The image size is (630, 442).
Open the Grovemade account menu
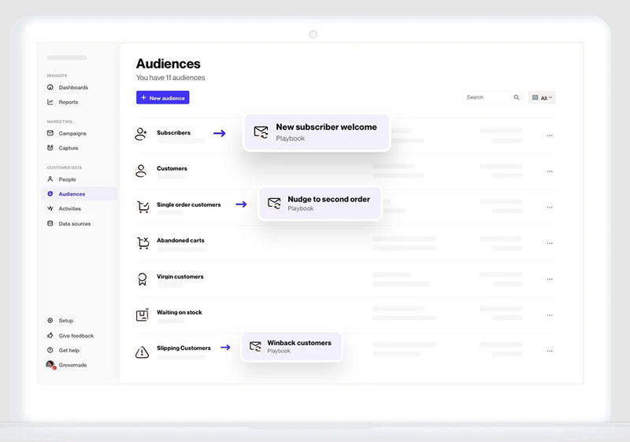click(72, 365)
